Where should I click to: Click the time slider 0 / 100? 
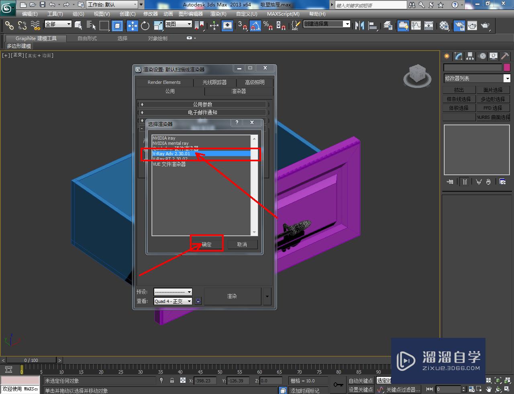[x=31, y=360]
